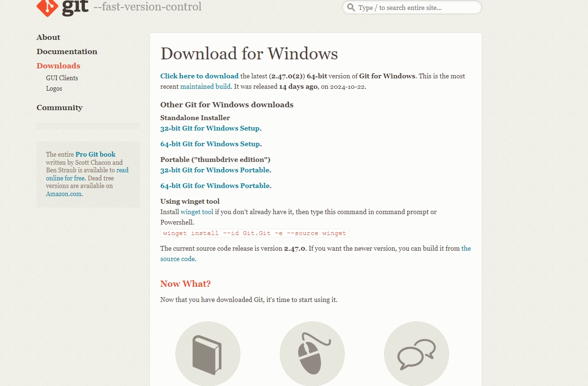This screenshot has height=386, width=588.
Task: Focus the site search field
Action: tap(412, 8)
